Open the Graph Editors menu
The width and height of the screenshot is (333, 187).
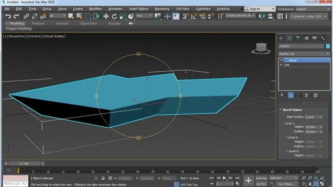139,9
